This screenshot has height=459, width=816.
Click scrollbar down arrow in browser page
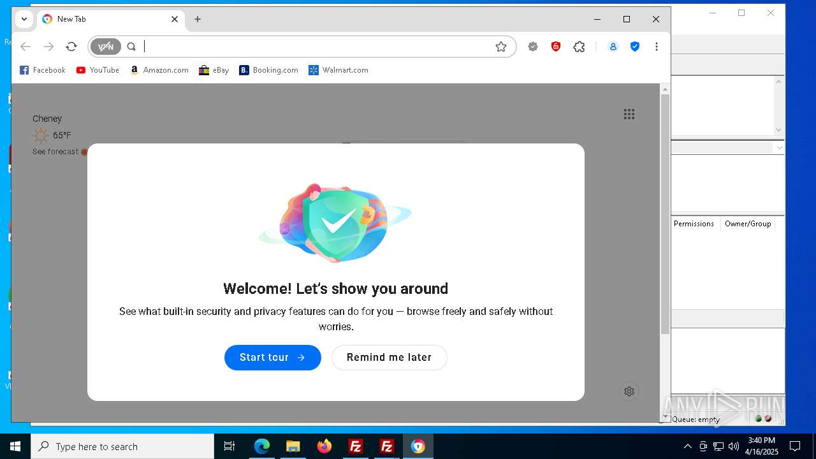tap(665, 417)
